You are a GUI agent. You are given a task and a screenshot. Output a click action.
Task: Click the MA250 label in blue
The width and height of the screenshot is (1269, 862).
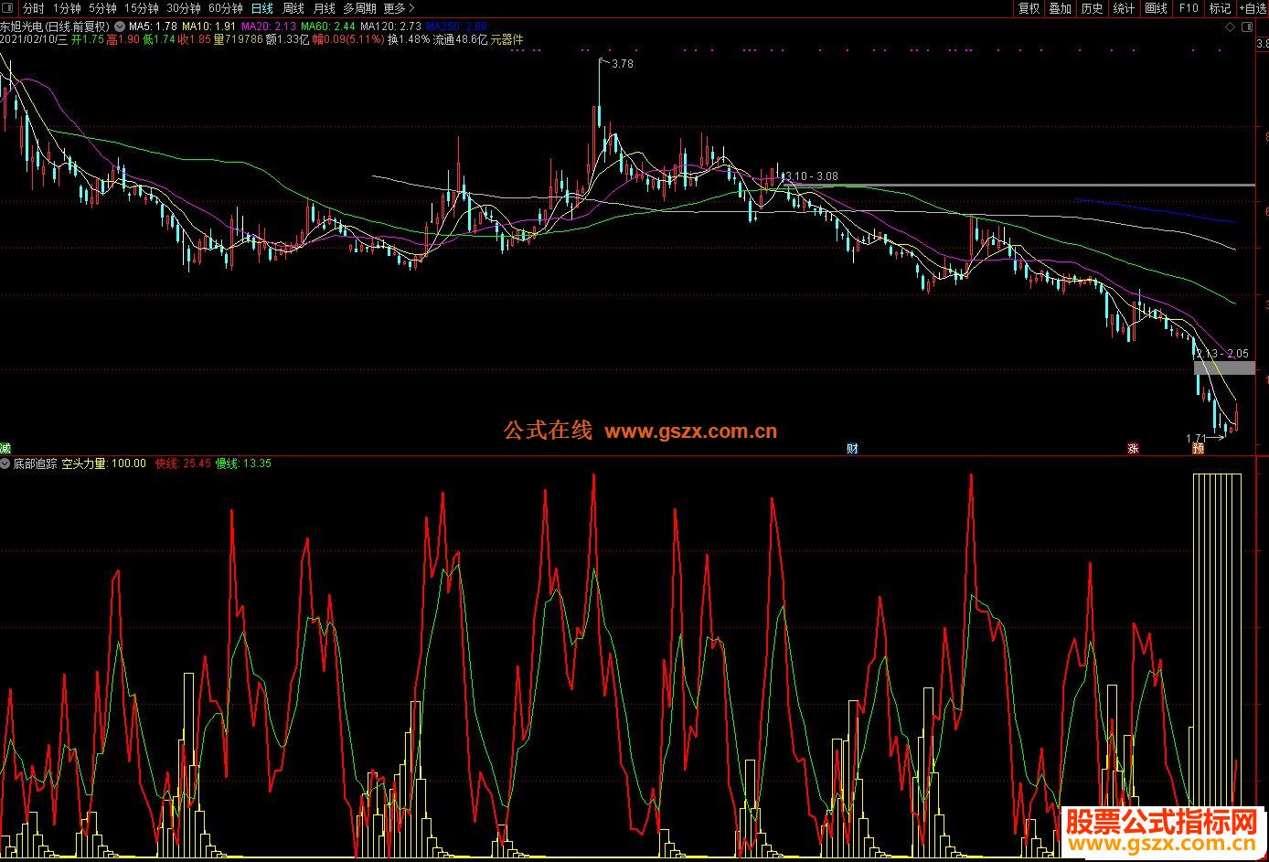click(x=456, y=27)
